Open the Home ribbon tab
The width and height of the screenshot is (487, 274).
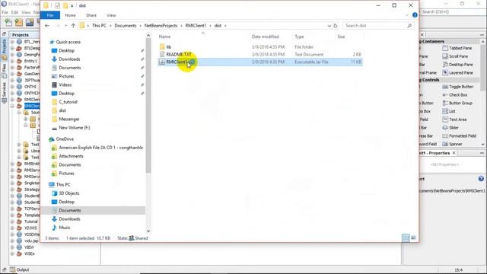tap(70, 15)
